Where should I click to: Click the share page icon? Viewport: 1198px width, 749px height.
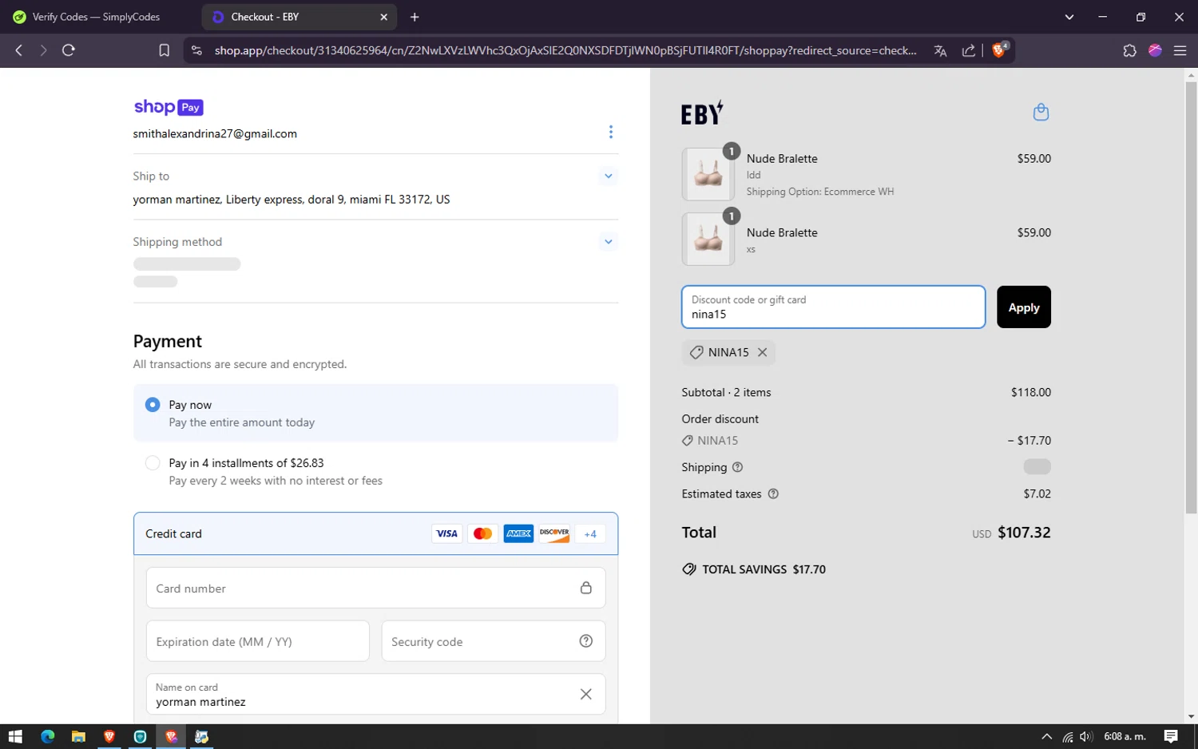coord(969,50)
